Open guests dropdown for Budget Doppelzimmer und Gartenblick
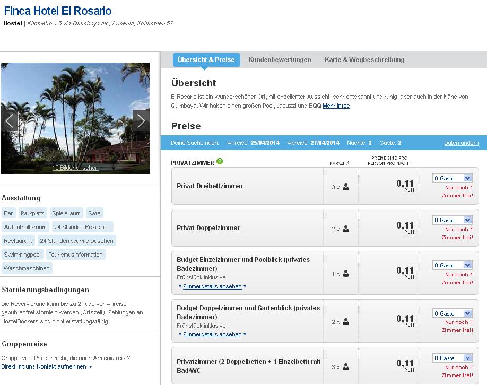The width and height of the screenshot is (487, 385). pos(453,313)
